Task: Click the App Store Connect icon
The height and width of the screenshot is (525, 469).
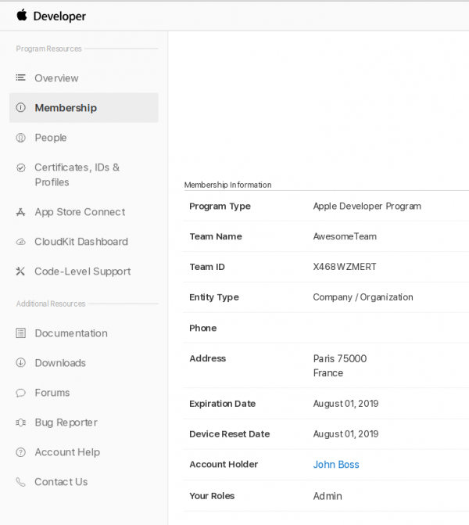Action: click(21, 212)
